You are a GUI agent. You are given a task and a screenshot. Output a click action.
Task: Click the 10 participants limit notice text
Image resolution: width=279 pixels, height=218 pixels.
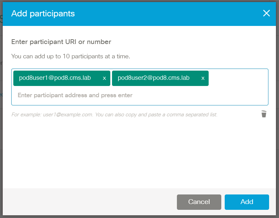[x=71, y=56]
